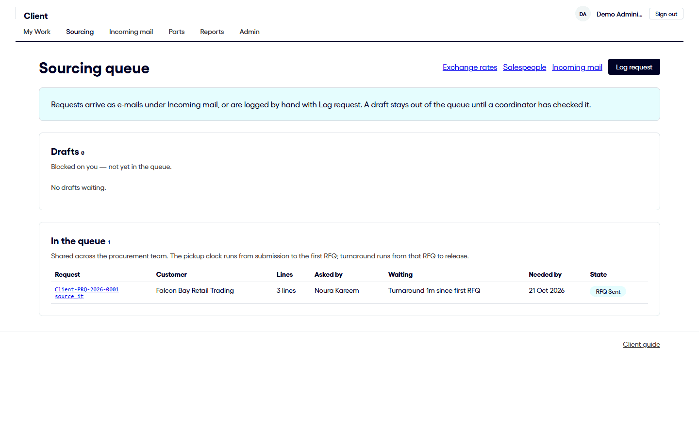Open the Incoming mail nav tab
Viewport: 699px width, 437px height.
[131, 32]
